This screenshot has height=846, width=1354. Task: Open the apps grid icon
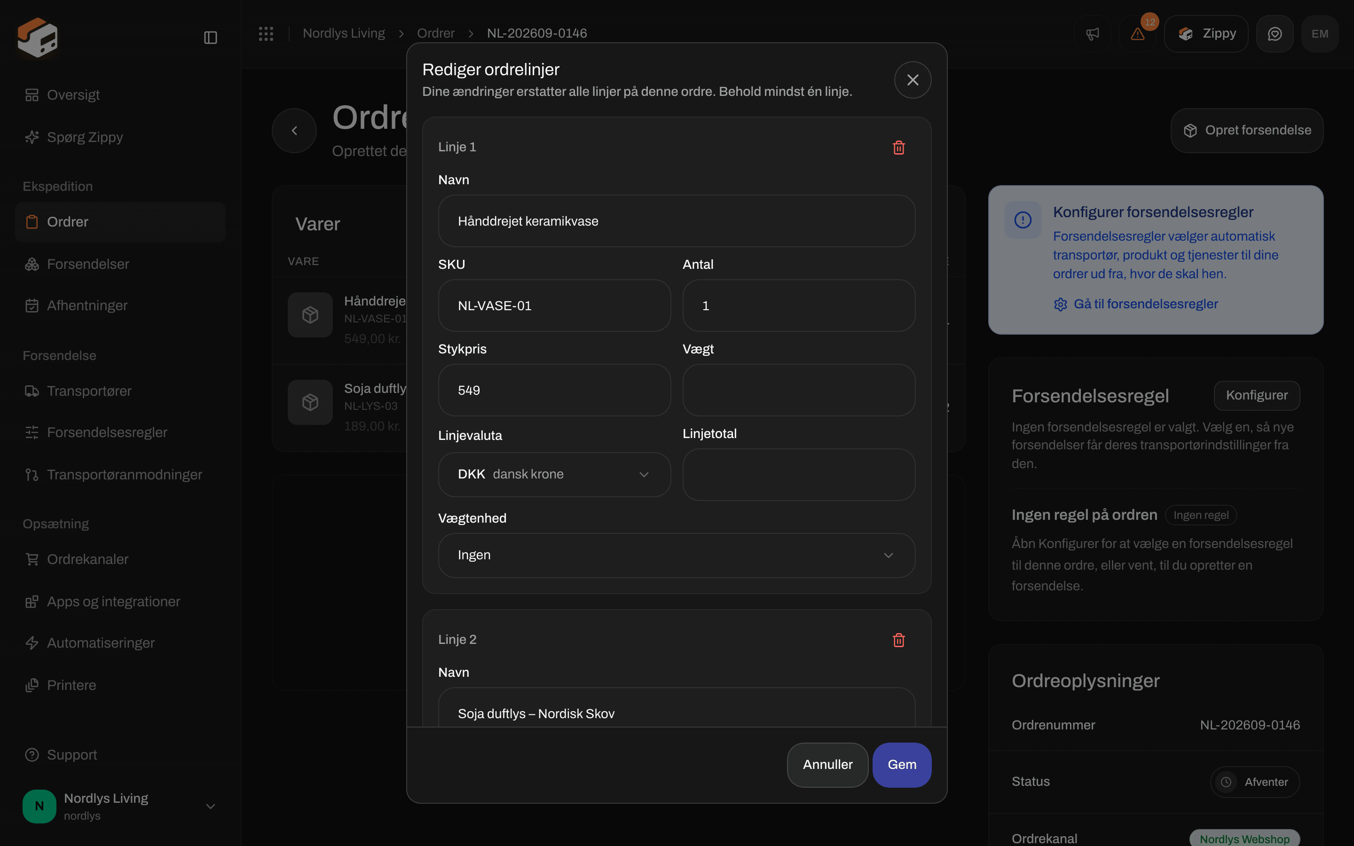tap(266, 33)
